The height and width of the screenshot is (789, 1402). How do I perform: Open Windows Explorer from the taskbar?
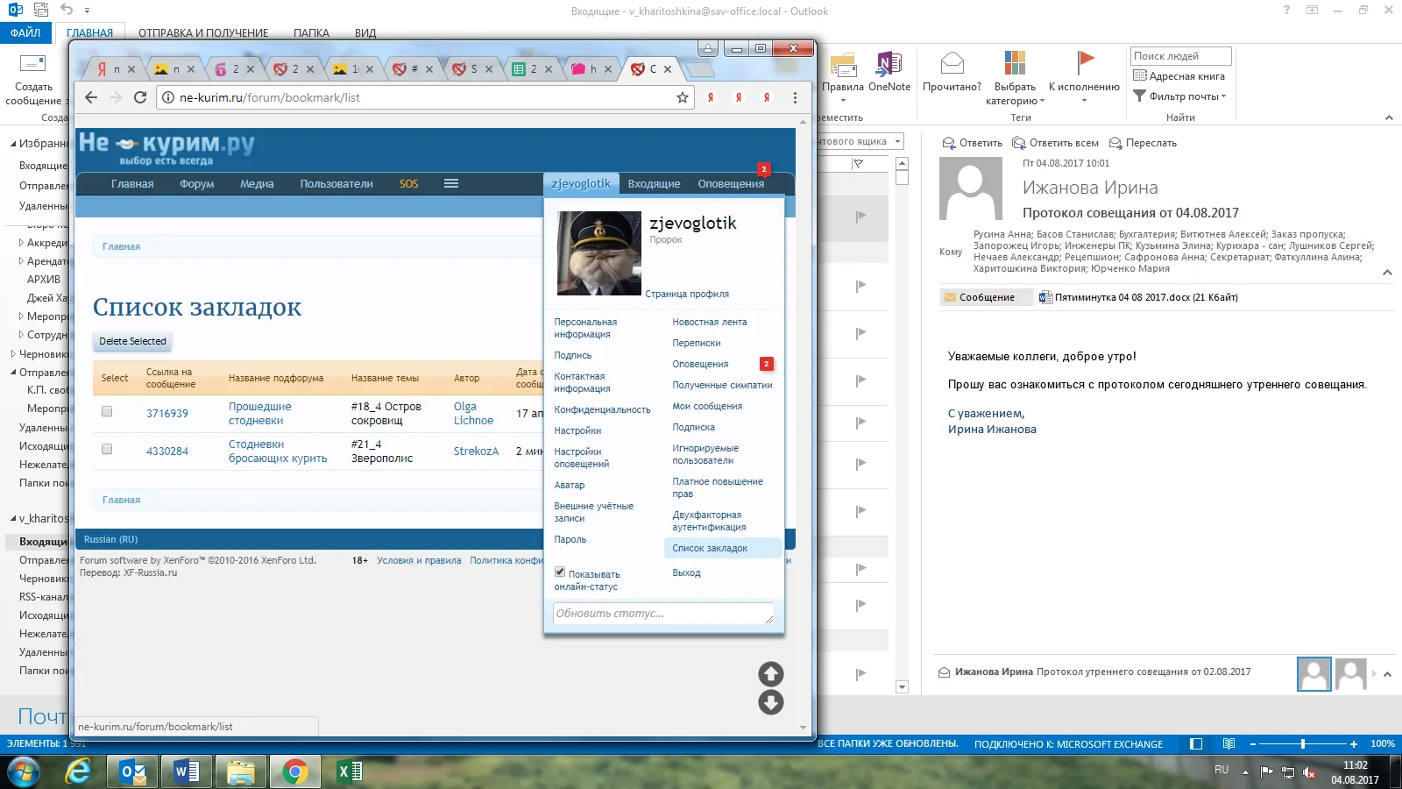point(240,771)
